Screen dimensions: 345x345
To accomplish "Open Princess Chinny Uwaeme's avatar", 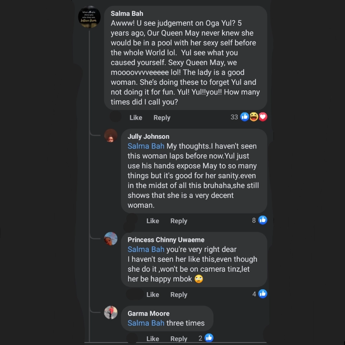I will (x=111, y=239).
